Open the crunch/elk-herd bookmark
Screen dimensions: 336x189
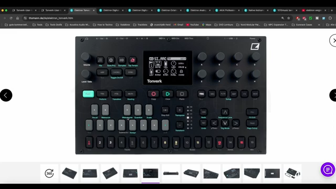160,25
